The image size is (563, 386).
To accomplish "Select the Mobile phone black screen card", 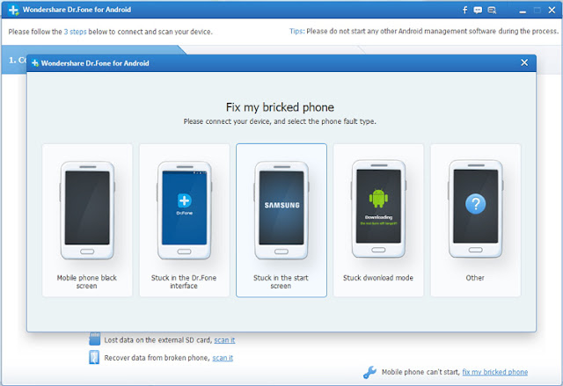I will click(87, 221).
